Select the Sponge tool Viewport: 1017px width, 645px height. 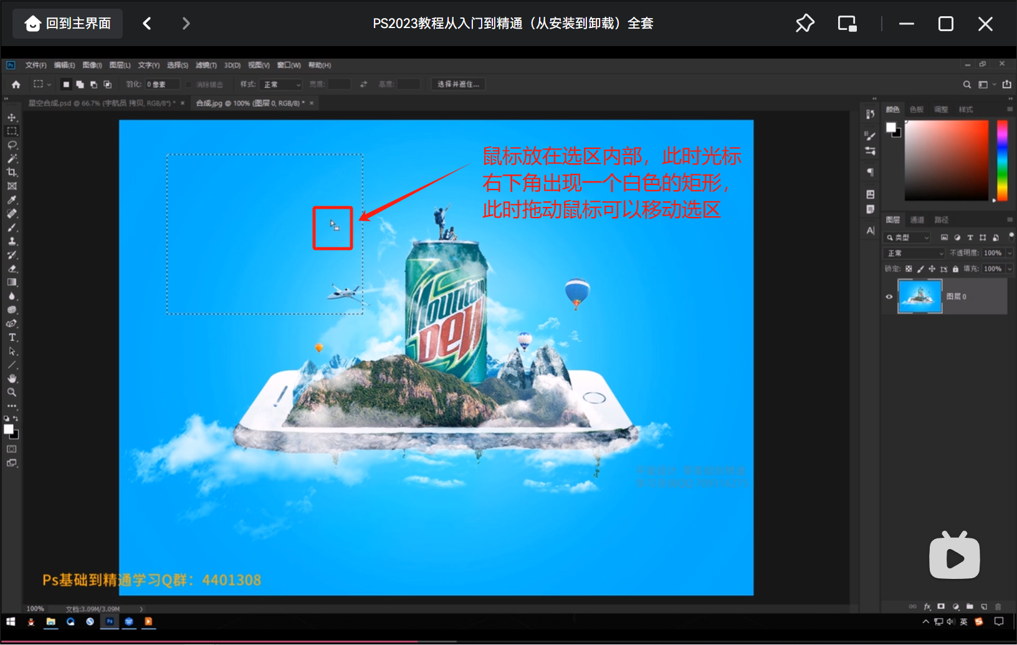pyautogui.click(x=12, y=310)
